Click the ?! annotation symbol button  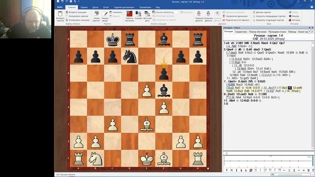pyautogui.click(x=270, y=170)
